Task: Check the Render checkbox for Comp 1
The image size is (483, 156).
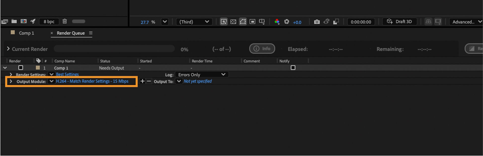Action: tap(21, 68)
